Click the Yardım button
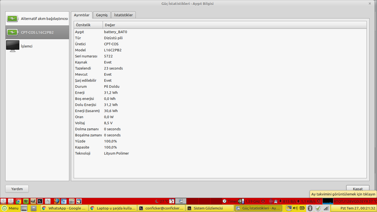 (17, 189)
